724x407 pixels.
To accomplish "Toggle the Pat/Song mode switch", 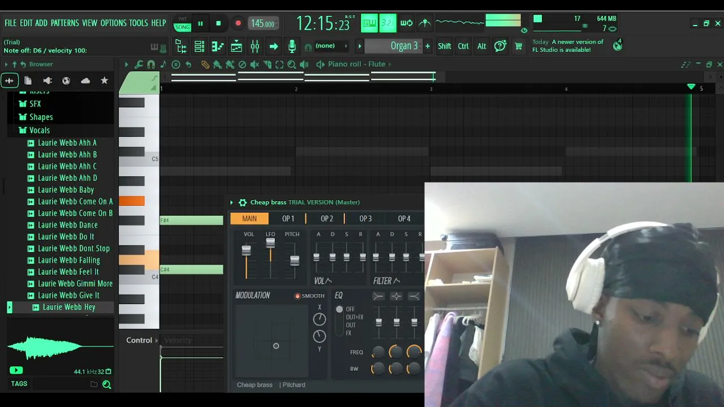I will pos(182,23).
